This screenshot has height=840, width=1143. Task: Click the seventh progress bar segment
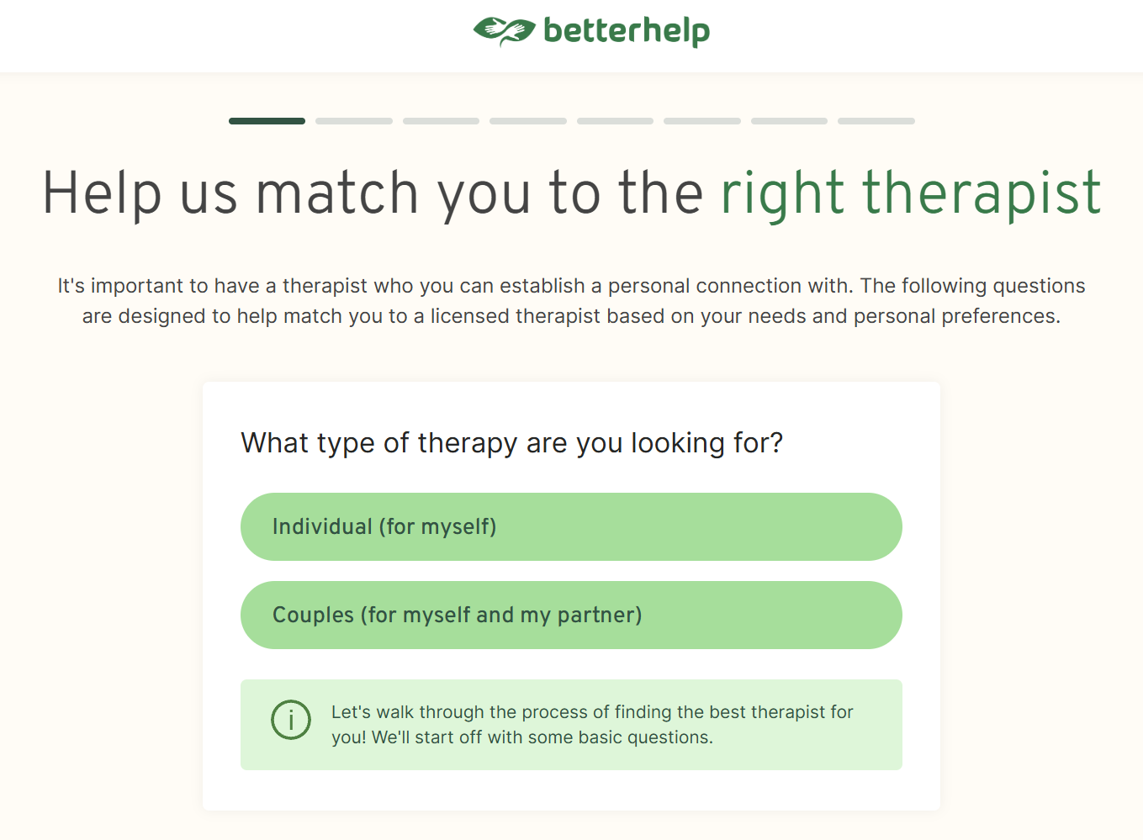tap(789, 120)
